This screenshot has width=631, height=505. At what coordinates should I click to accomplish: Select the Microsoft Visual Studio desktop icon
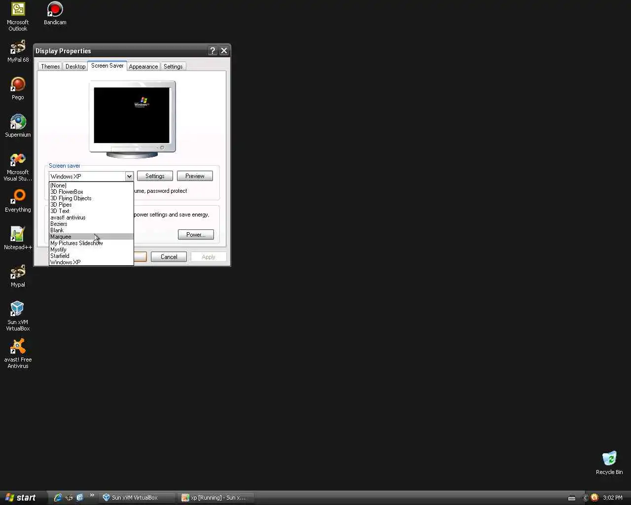[x=18, y=167]
